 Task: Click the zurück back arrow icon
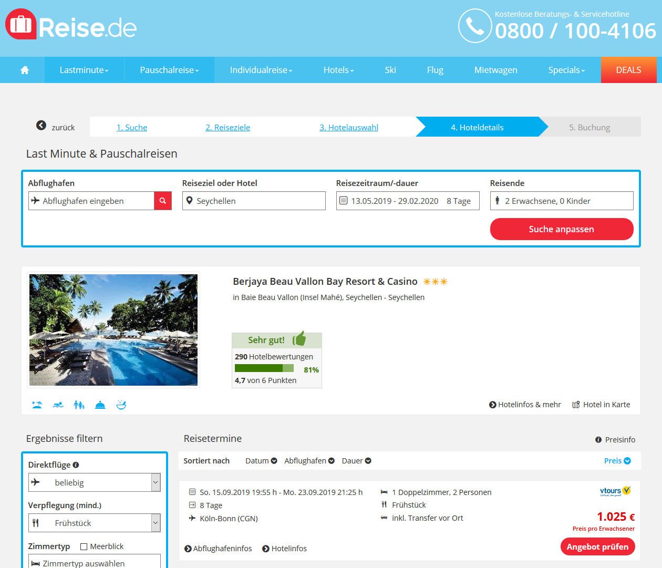click(41, 125)
